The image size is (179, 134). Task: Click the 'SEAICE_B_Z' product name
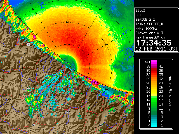(145, 20)
